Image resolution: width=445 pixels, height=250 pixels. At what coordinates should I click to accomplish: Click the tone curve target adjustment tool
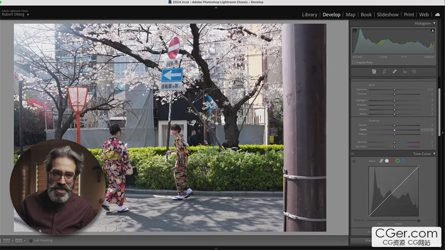pos(354,161)
